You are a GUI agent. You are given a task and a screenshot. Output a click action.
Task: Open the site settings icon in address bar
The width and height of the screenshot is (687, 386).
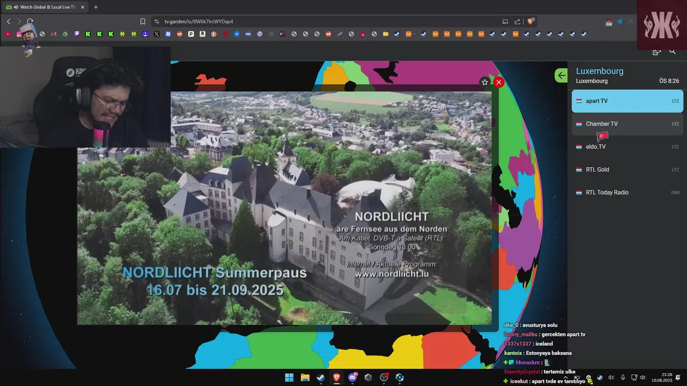[x=157, y=21]
